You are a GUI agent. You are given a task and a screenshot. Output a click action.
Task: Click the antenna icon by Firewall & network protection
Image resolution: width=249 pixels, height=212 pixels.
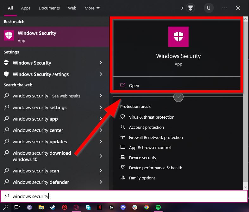click(122, 137)
